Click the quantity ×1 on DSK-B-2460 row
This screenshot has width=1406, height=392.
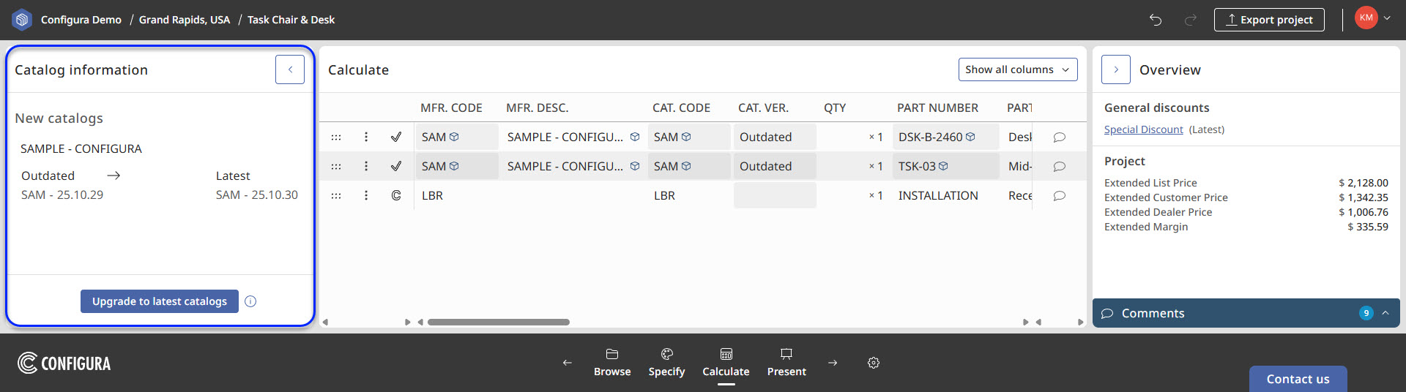coord(876,137)
